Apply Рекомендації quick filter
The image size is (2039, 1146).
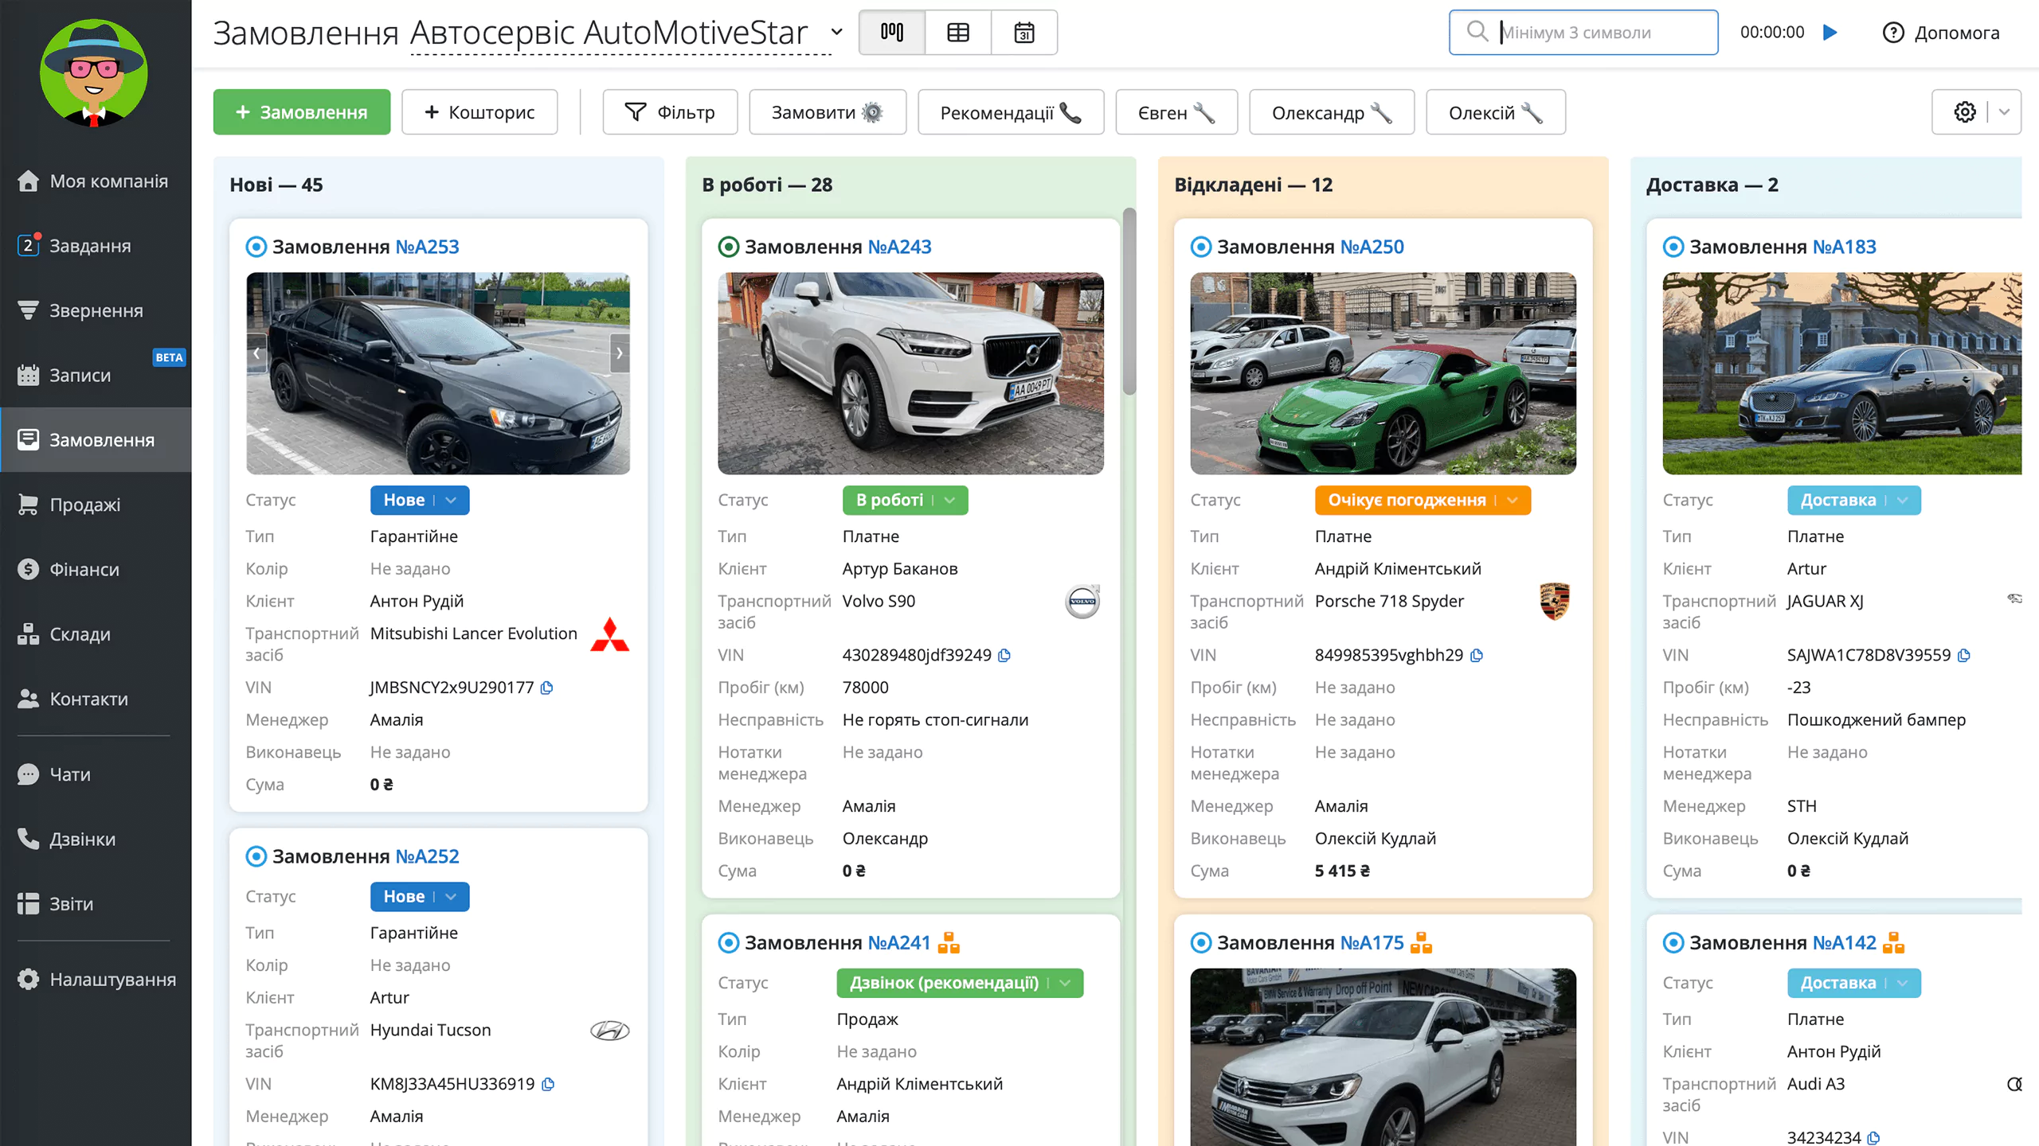tap(1011, 112)
